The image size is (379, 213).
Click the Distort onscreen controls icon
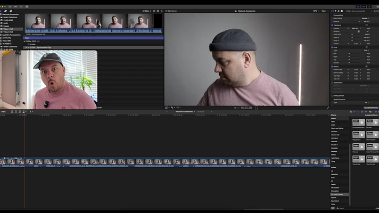coord(366,67)
